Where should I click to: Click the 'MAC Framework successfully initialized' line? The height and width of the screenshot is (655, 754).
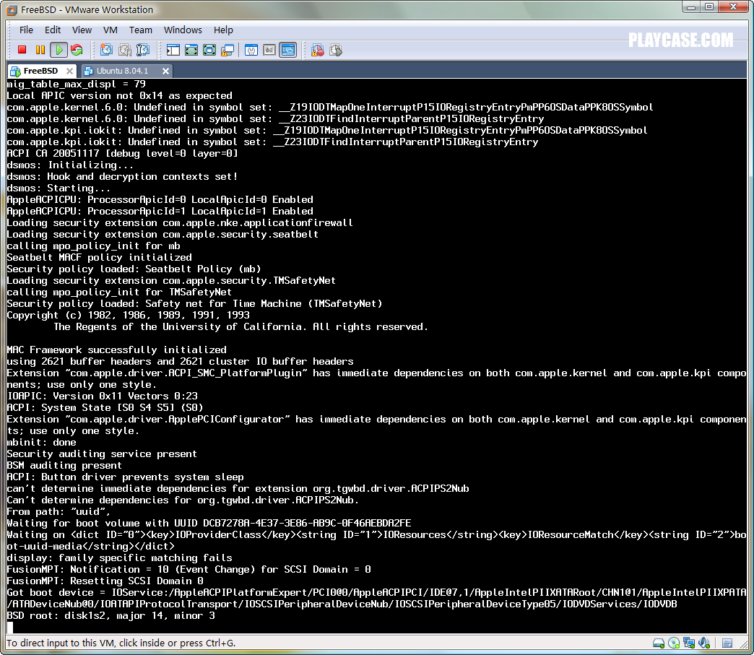coord(116,350)
